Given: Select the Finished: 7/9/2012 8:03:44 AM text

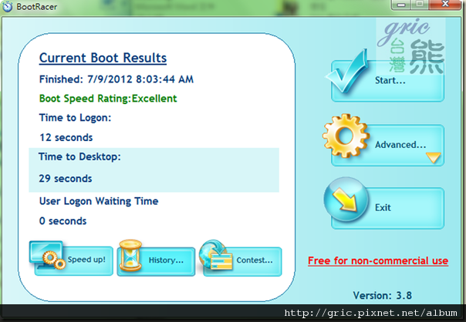Looking at the screenshot, I should 117,79.
